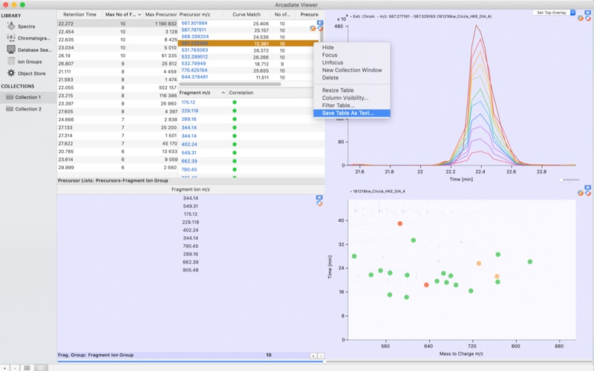This screenshot has height=371, width=594.
Task: Click the blue slider handle at the window bottom
Action: pos(324,362)
